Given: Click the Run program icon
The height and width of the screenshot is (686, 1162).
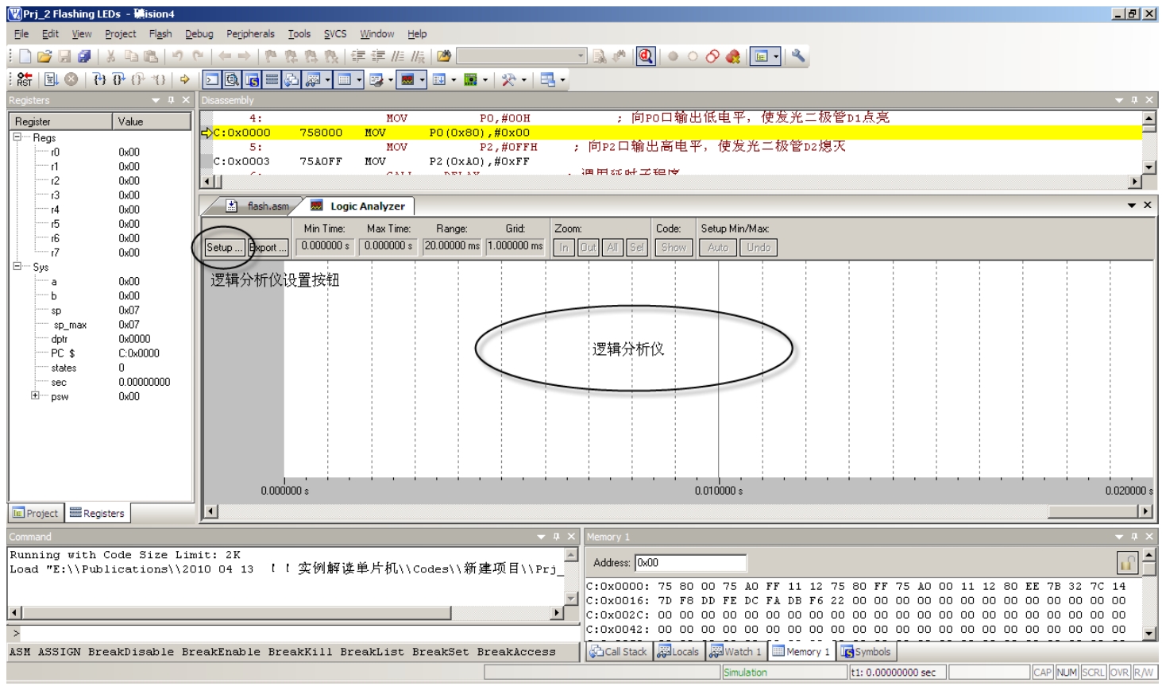Looking at the screenshot, I should click(x=51, y=79).
